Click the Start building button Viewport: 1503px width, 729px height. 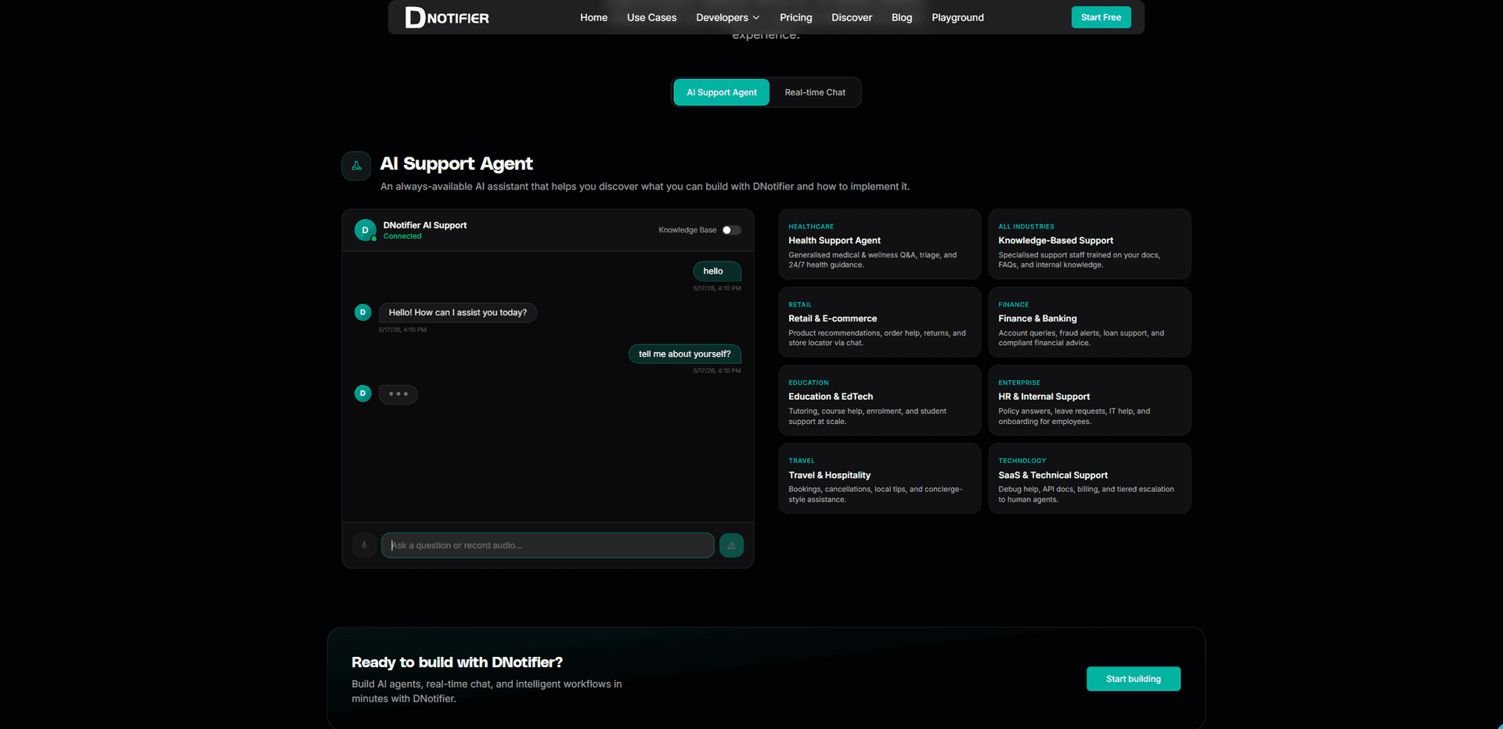[x=1134, y=679]
